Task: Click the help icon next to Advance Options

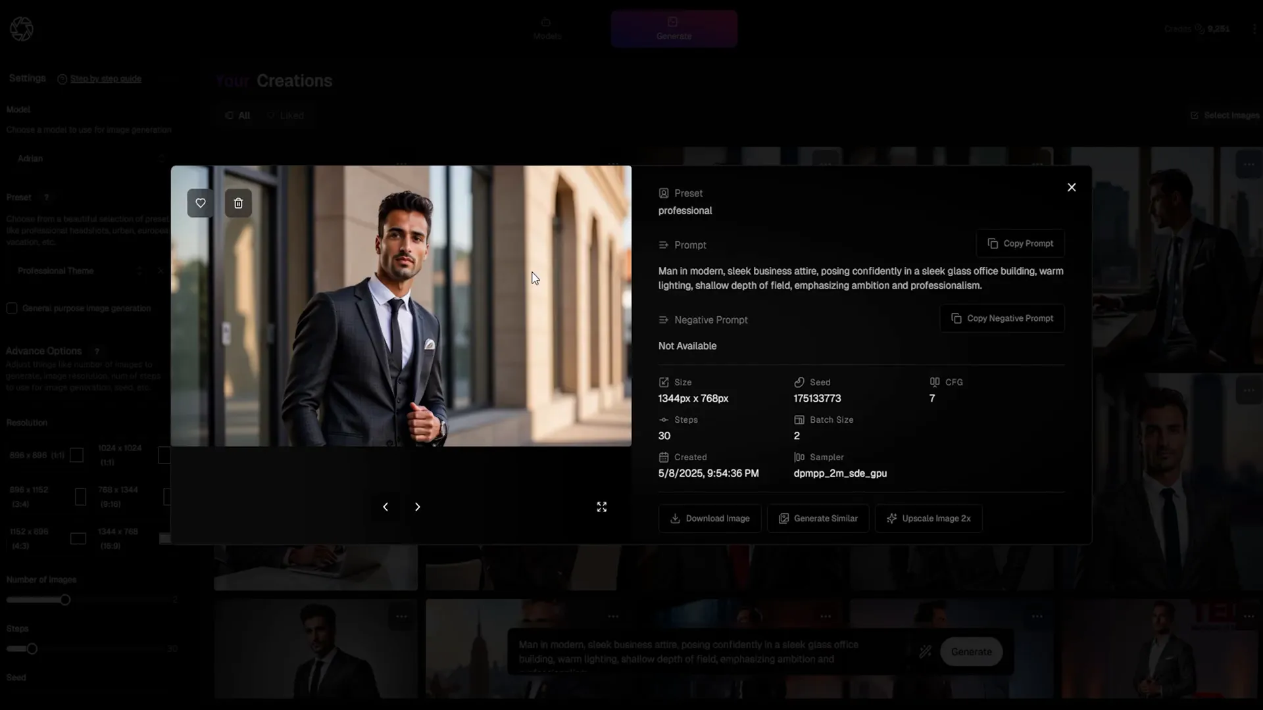Action: coord(97,352)
